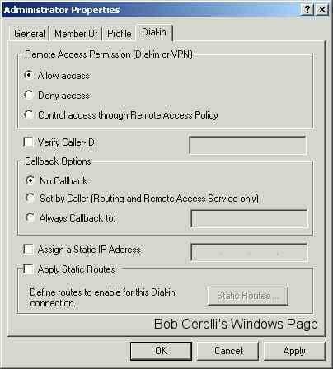The width and height of the screenshot is (333, 369).
Task: Tick the Apply Static Routes checkbox
Action: (x=29, y=269)
